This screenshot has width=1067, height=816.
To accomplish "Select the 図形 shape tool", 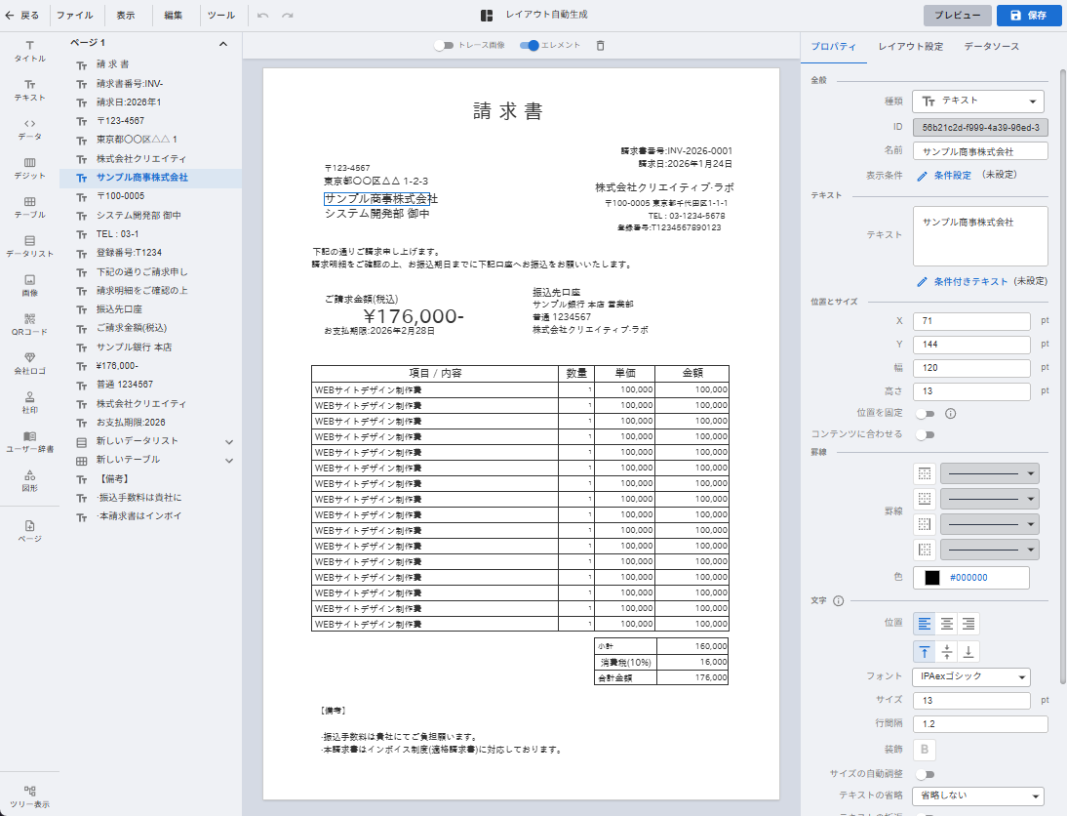I will point(29,479).
